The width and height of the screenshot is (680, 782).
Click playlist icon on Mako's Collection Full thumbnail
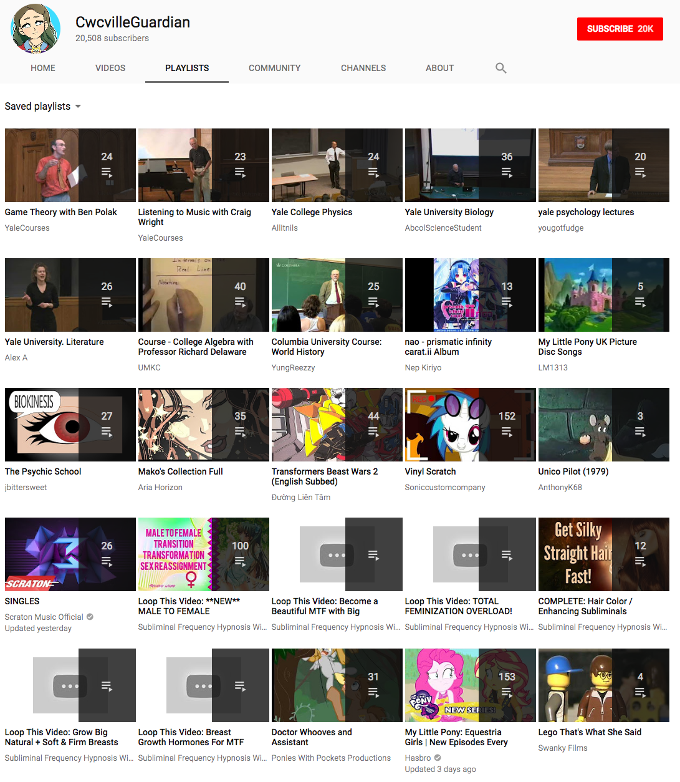click(240, 432)
